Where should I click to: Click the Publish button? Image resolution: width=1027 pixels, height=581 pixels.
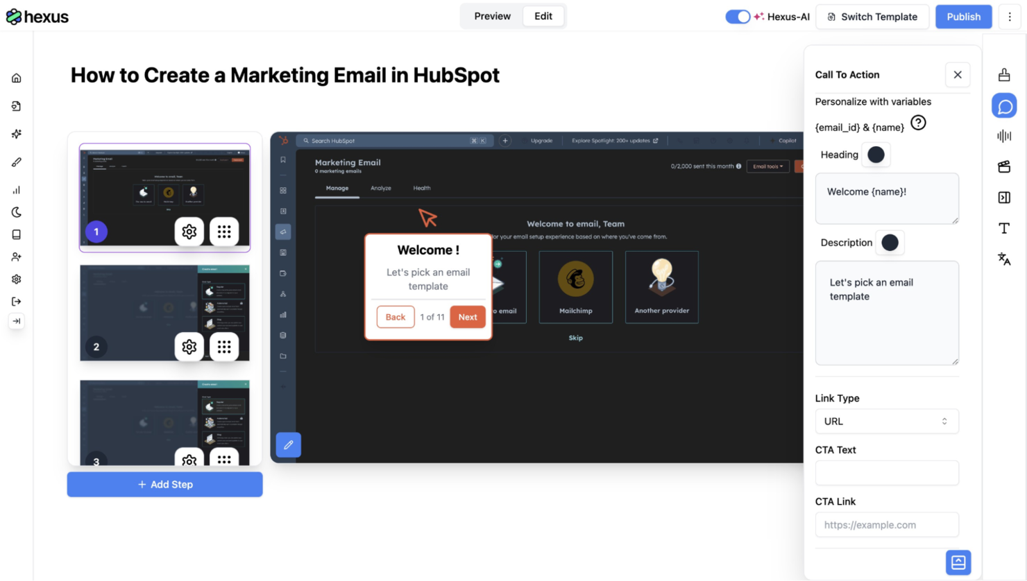963,17
